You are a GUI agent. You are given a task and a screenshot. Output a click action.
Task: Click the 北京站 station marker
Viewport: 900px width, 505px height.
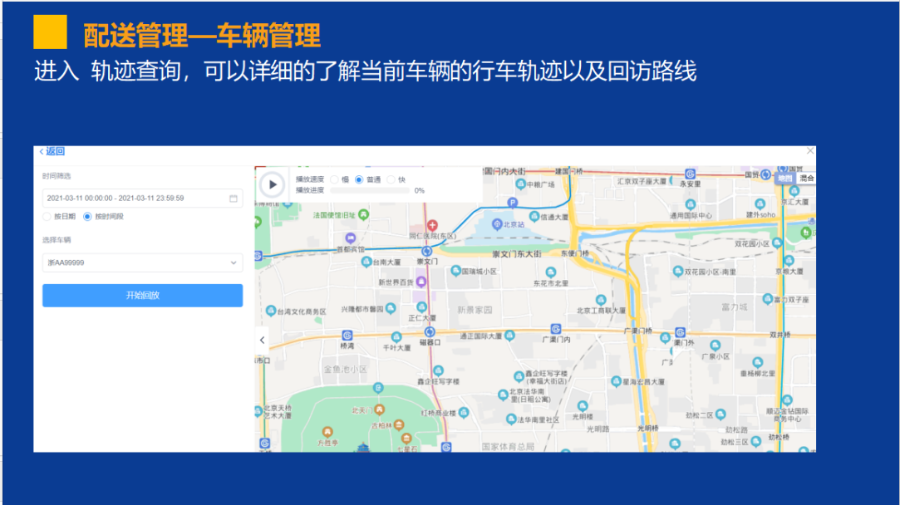[x=497, y=224]
